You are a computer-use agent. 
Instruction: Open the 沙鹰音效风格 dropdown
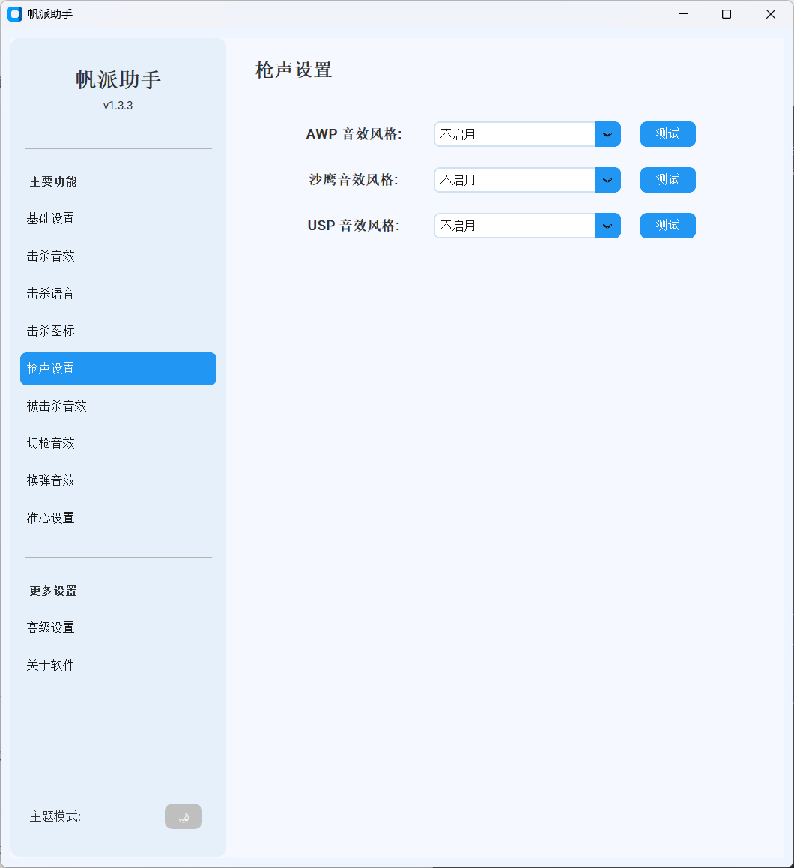coord(517,180)
